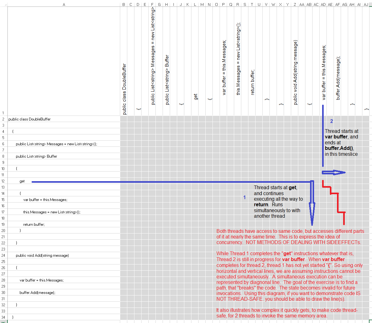Click the 'public List<string> Buffer' cell in row 8
This screenshot has width=372, height=323.
(x=64, y=156)
